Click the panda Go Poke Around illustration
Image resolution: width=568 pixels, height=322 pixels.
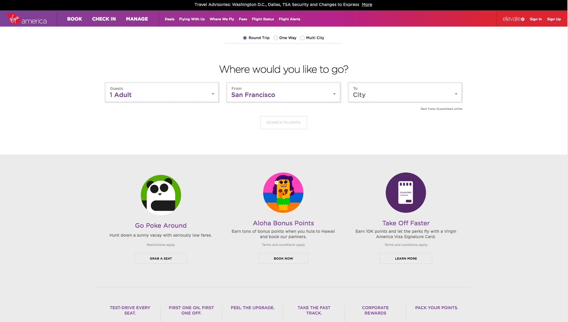click(161, 195)
